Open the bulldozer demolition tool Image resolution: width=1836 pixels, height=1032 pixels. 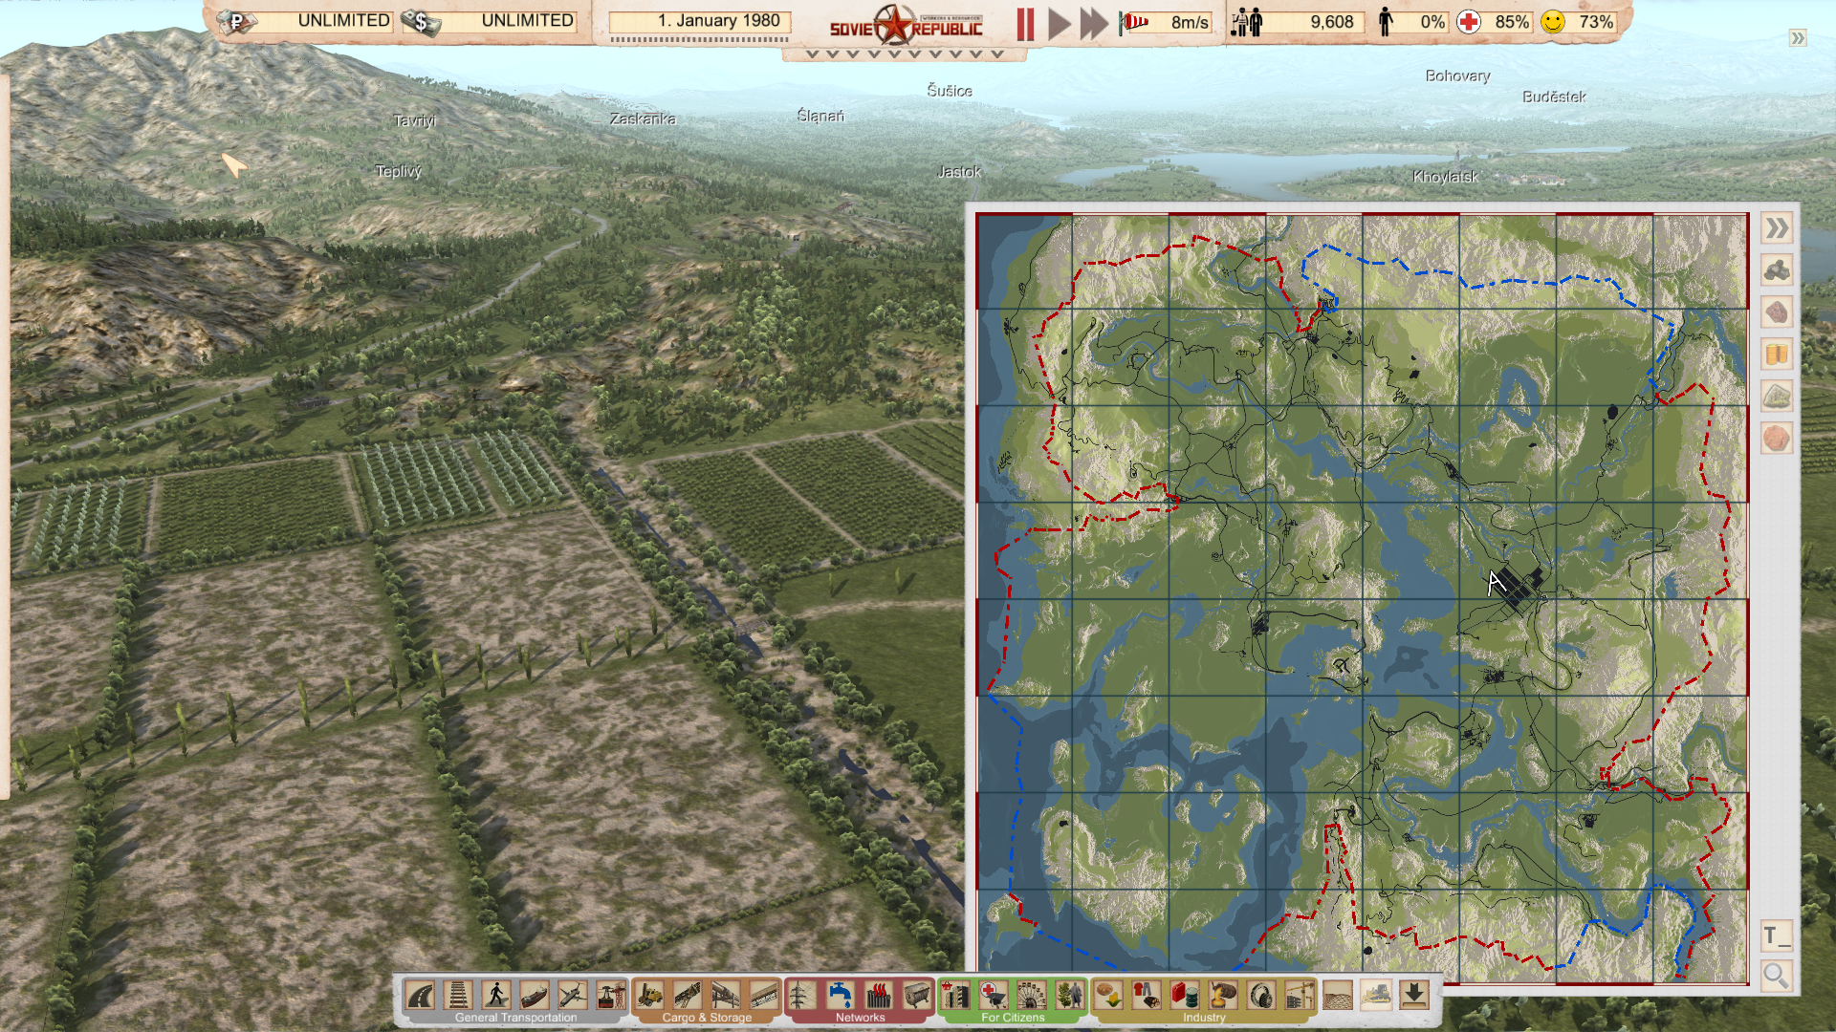[1376, 996]
